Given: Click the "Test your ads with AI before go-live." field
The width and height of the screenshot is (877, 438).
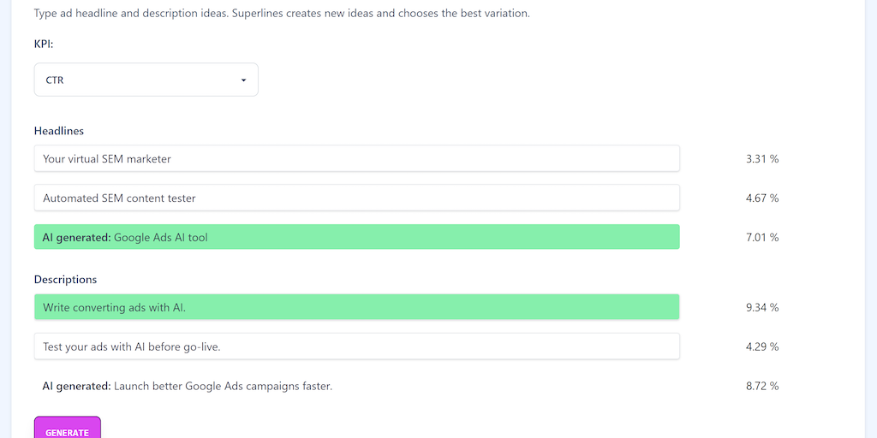Looking at the screenshot, I should click(x=356, y=346).
